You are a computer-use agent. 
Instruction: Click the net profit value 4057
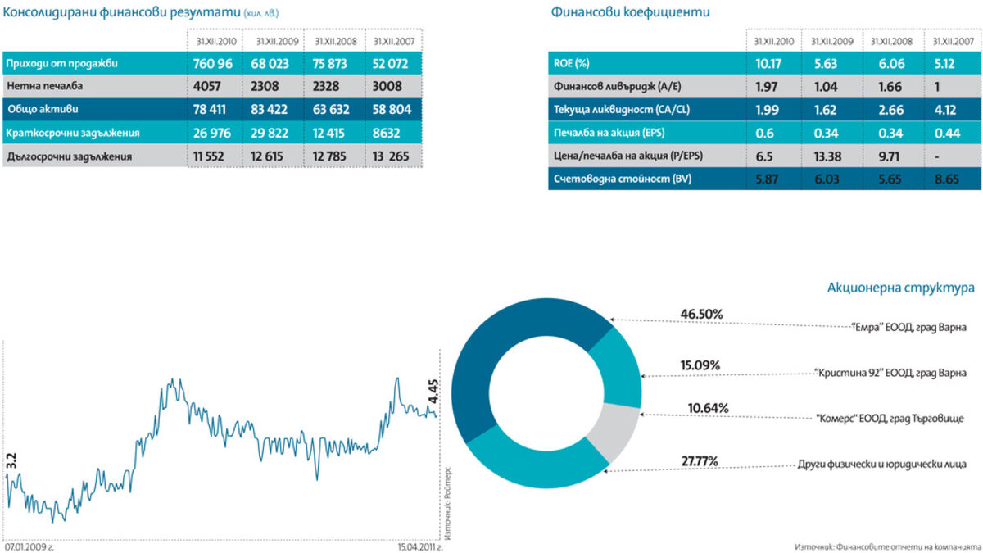pyautogui.click(x=208, y=85)
